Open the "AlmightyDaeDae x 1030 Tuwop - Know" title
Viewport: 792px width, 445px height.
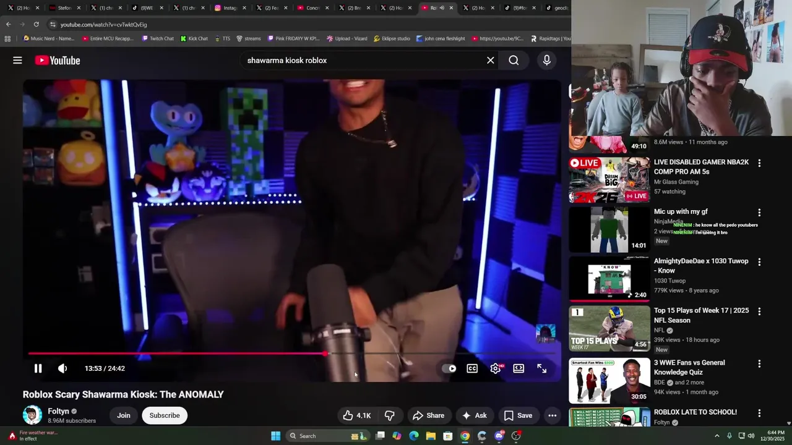pyautogui.click(x=701, y=266)
